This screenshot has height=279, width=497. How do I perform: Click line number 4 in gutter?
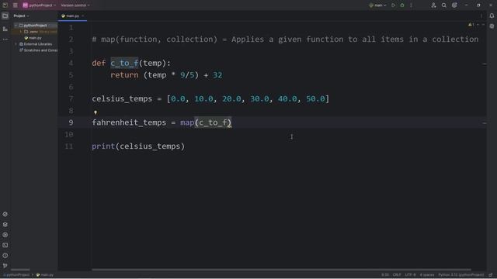(x=71, y=63)
